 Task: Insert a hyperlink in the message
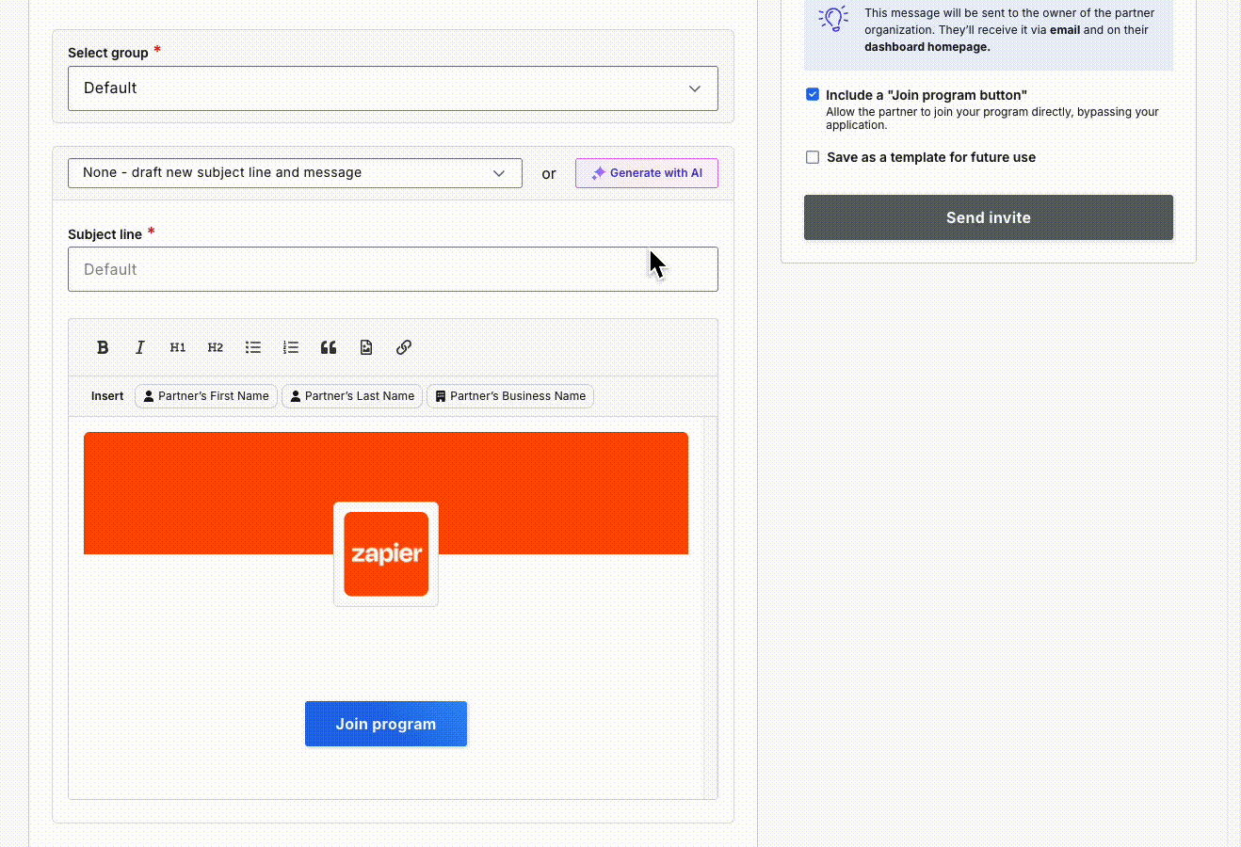pos(404,347)
